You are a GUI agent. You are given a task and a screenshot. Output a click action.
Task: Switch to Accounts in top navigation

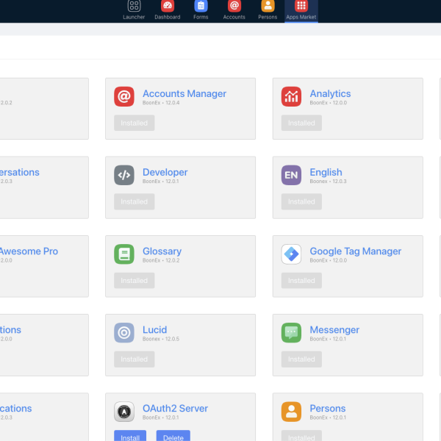coord(234,10)
